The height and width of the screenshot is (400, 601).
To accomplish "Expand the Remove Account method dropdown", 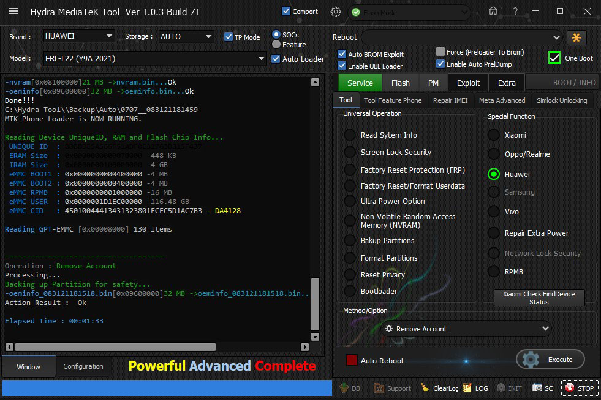I will click(x=466, y=329).
